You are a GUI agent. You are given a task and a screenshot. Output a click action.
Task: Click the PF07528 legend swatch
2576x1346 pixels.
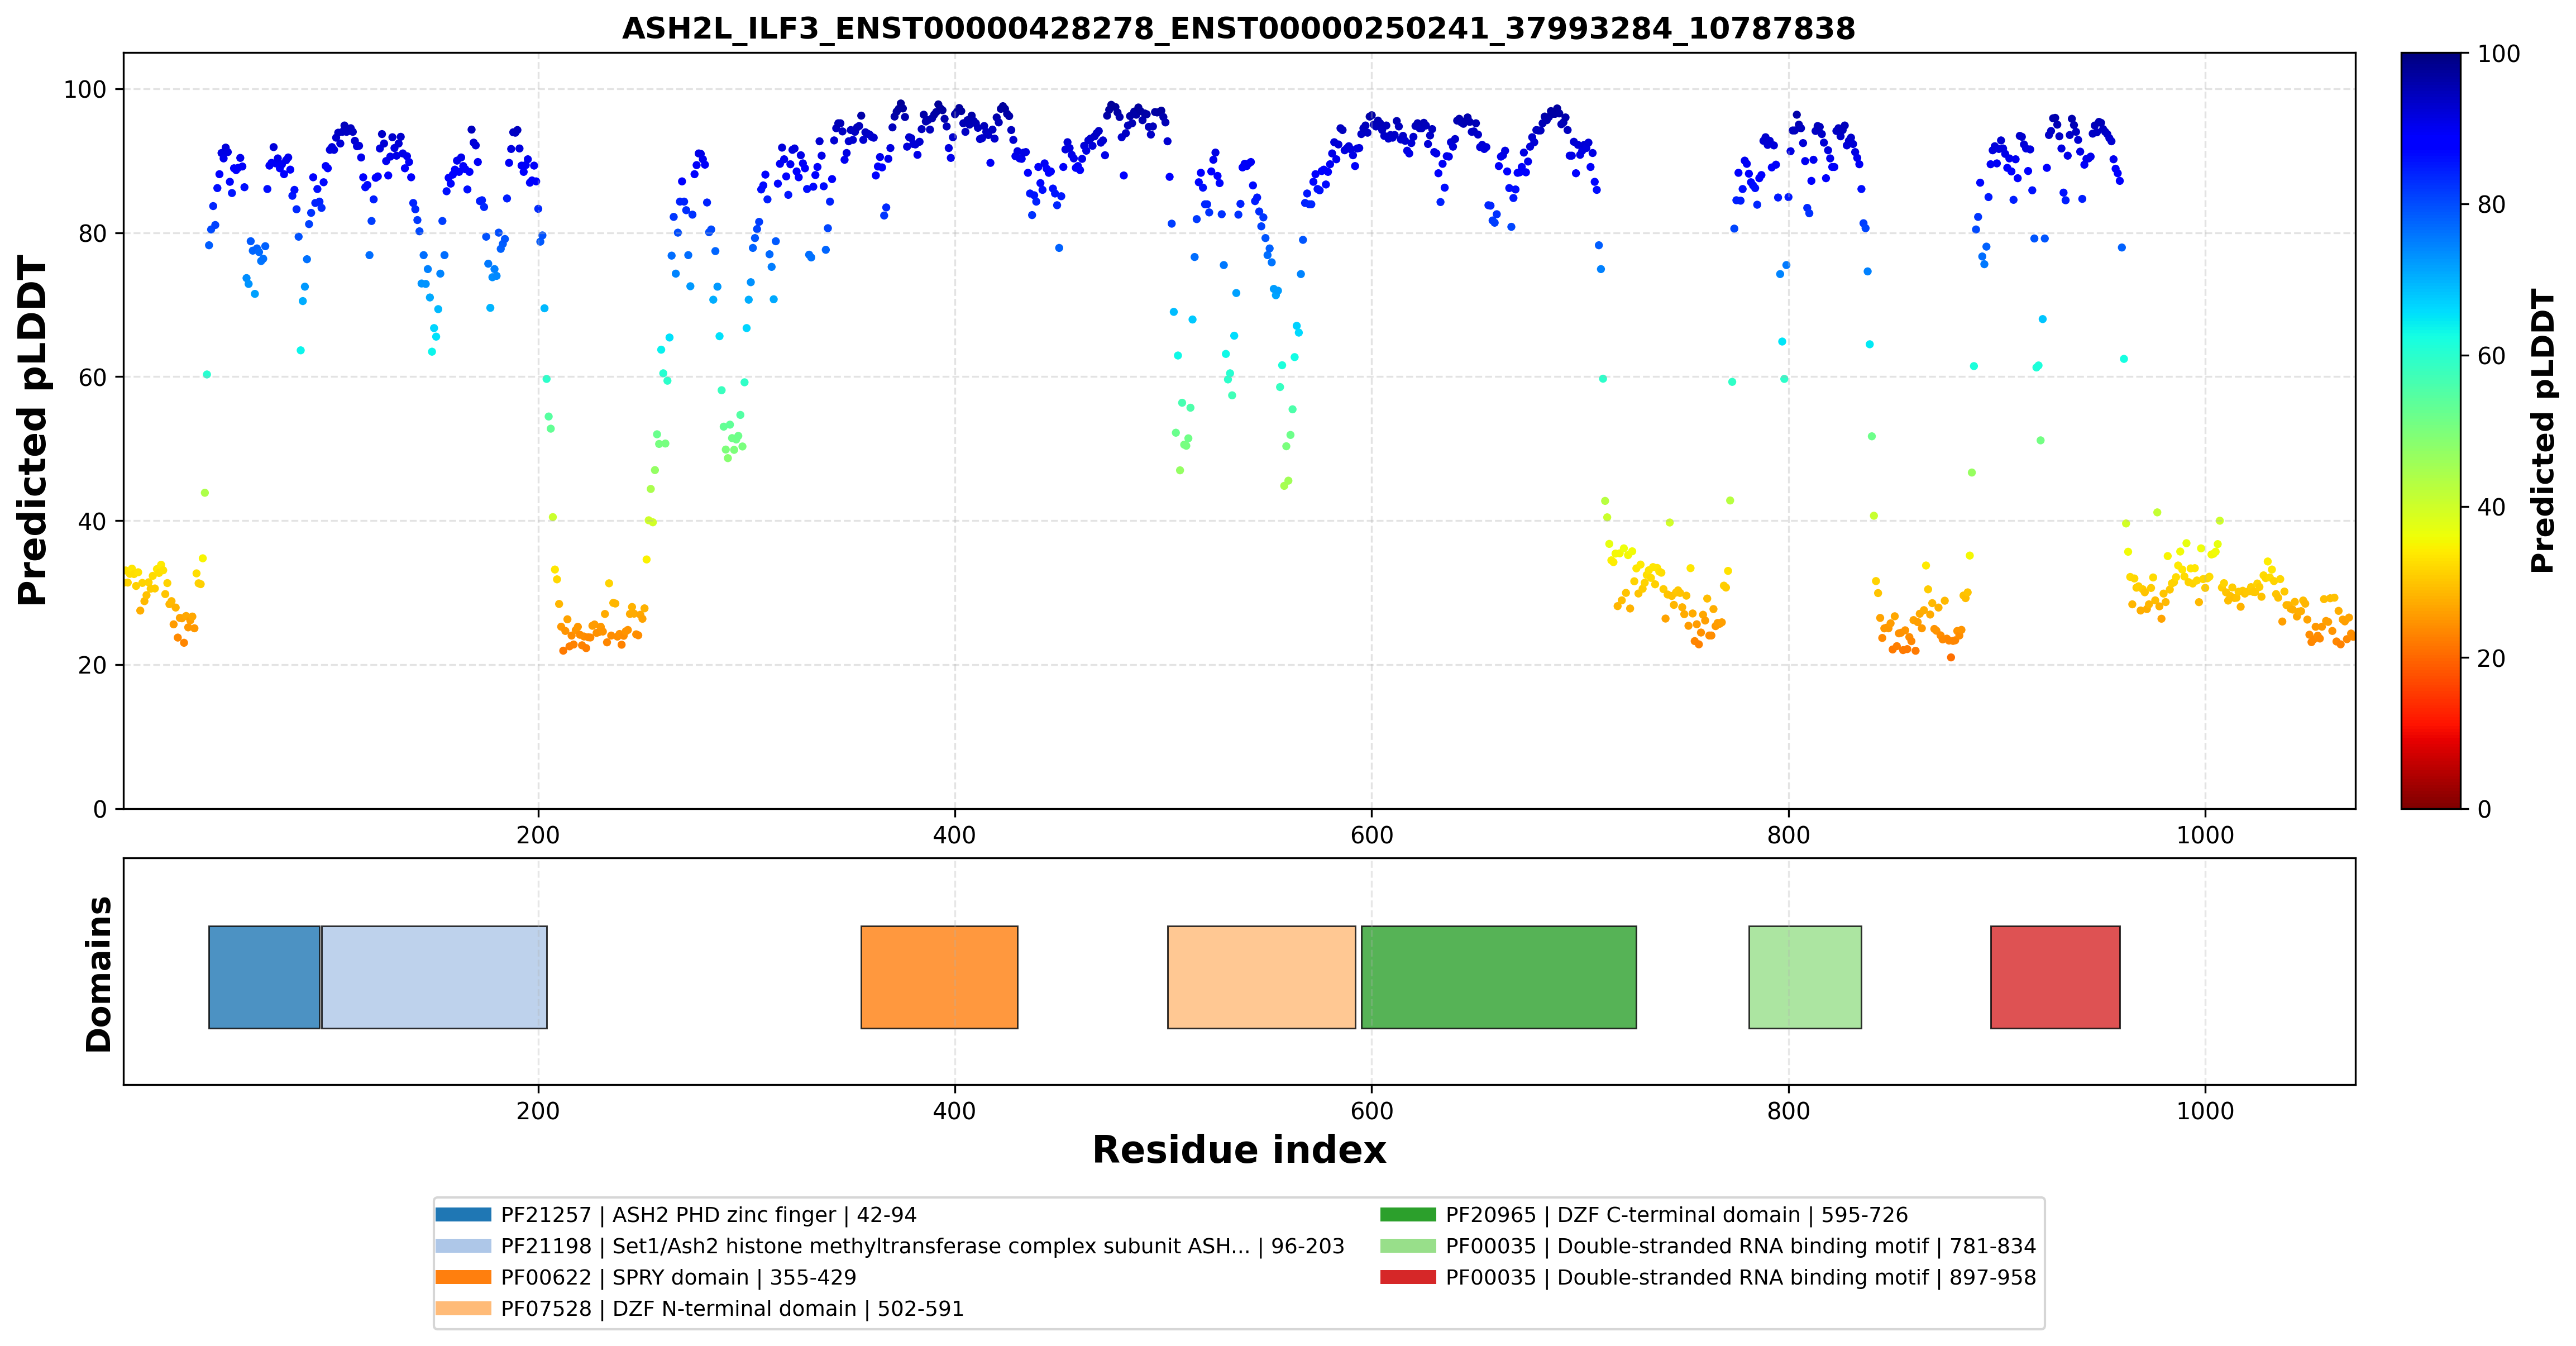click(x=463, y=1309)
